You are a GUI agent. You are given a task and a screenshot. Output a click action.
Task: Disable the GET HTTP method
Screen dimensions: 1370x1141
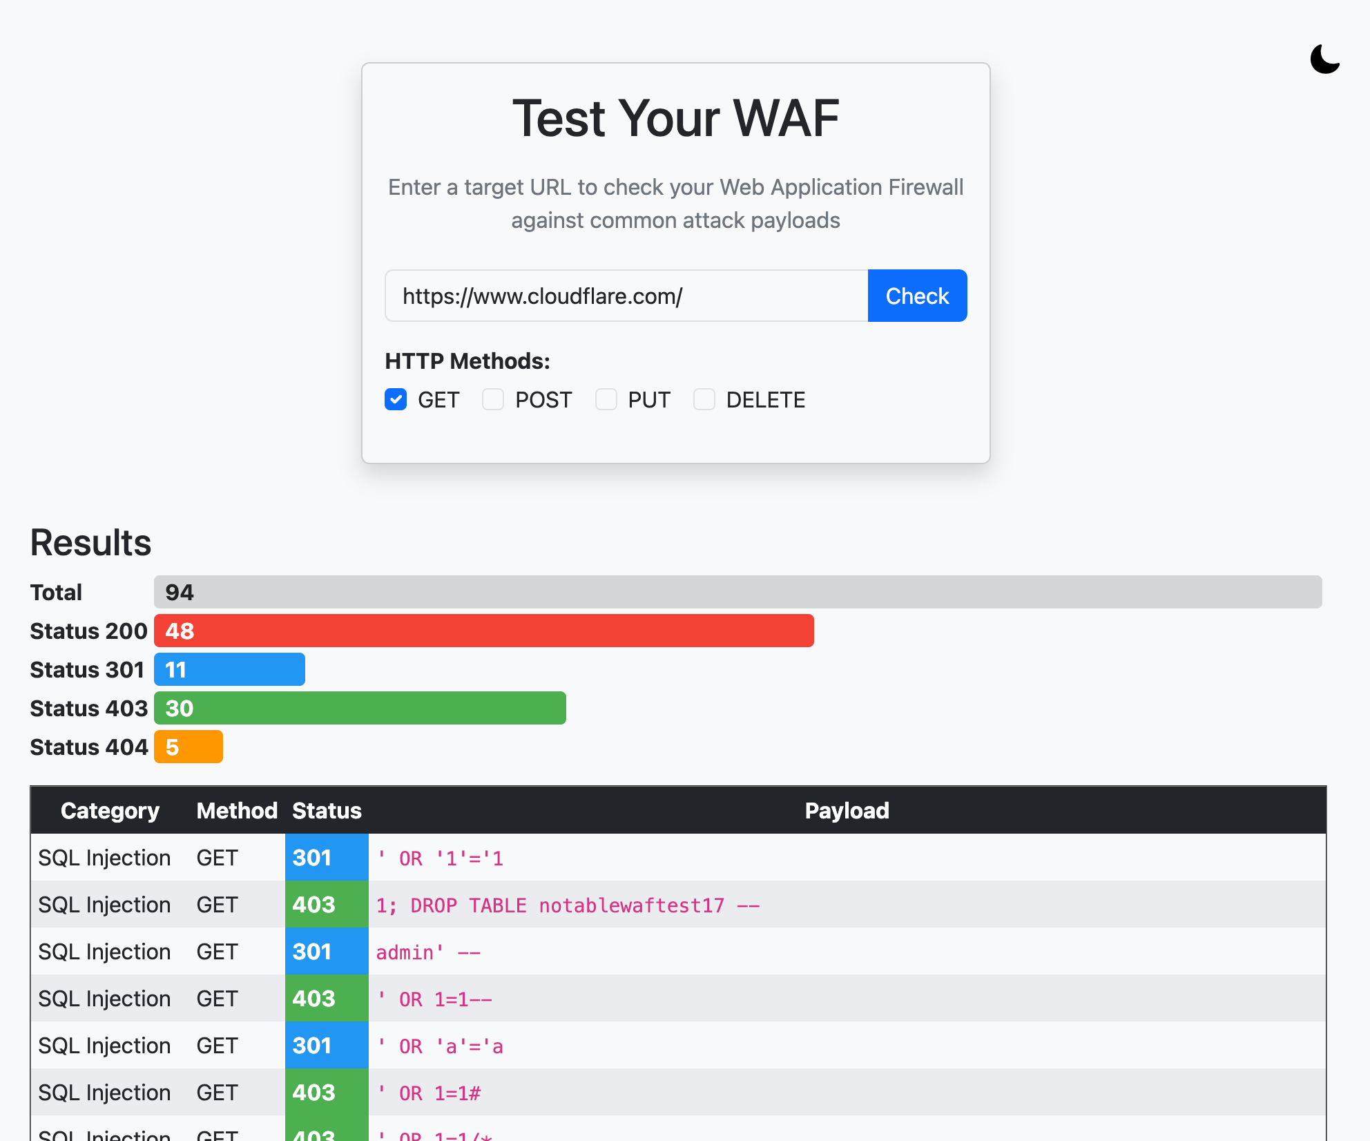click(395, 399)
